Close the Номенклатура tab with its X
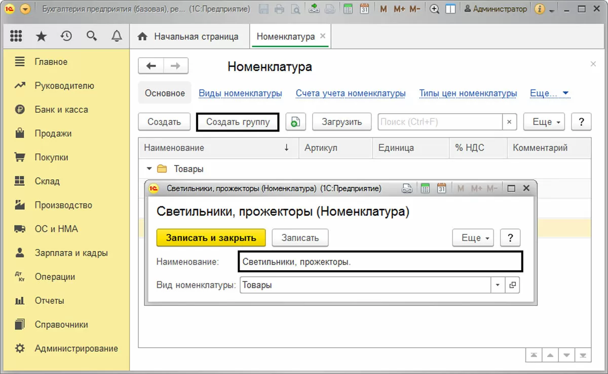This screenshot has width=608, height=374. point(322,36)
